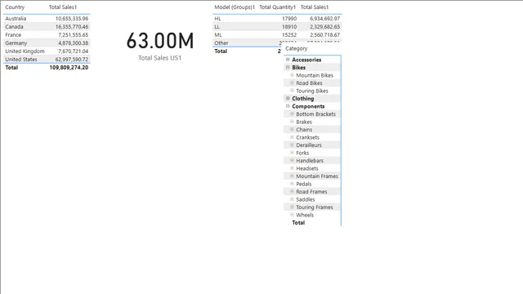Image resolution: width=523 pixels, height=294 pixels.
Task: Select the Canada row
Action: pyautogui.click(x=47, y=27)
